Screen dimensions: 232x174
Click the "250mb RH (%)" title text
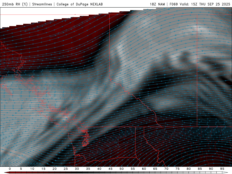pyautogui.click(x=15, y=4)
